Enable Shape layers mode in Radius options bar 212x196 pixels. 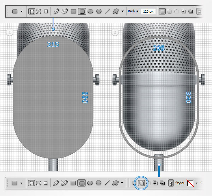(x=32, y=11)
